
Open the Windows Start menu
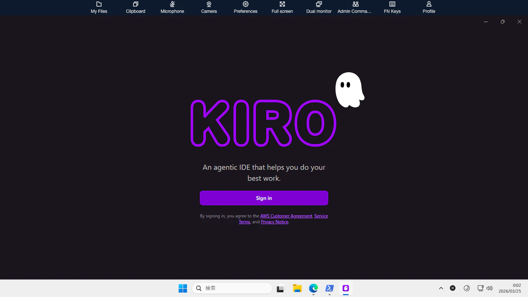[x=183, y=288]
